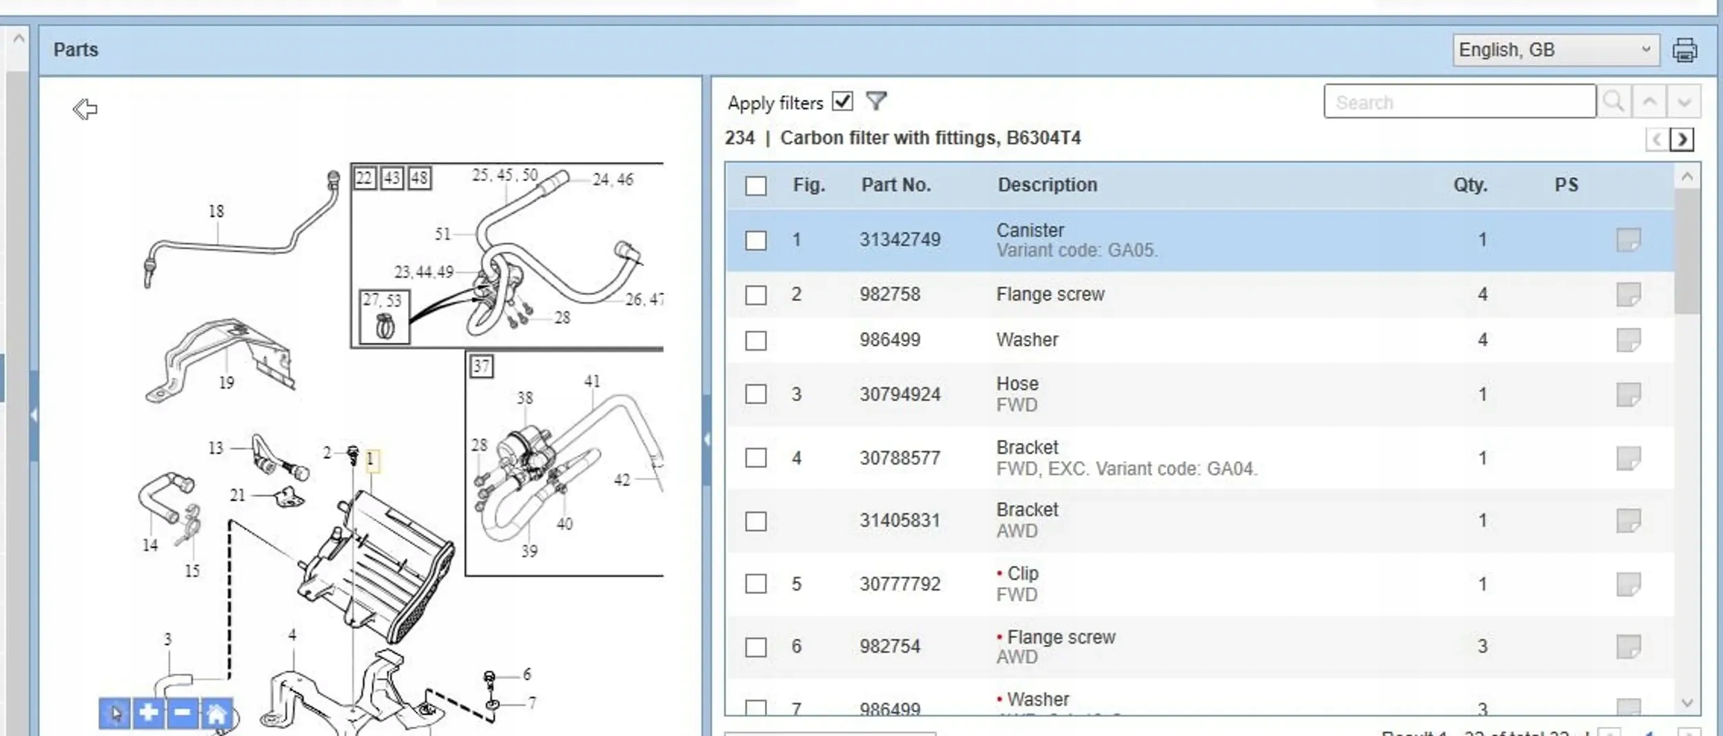Click the Search input field

pos(1460,102)
